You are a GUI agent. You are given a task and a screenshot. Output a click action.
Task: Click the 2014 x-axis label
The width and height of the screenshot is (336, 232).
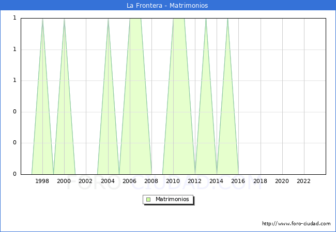click(217, 181)
